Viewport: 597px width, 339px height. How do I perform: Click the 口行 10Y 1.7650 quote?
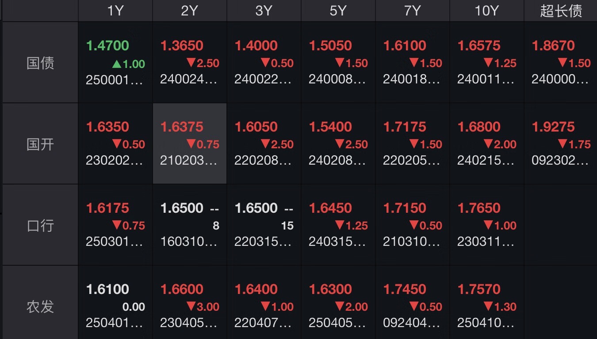[478, 207]
